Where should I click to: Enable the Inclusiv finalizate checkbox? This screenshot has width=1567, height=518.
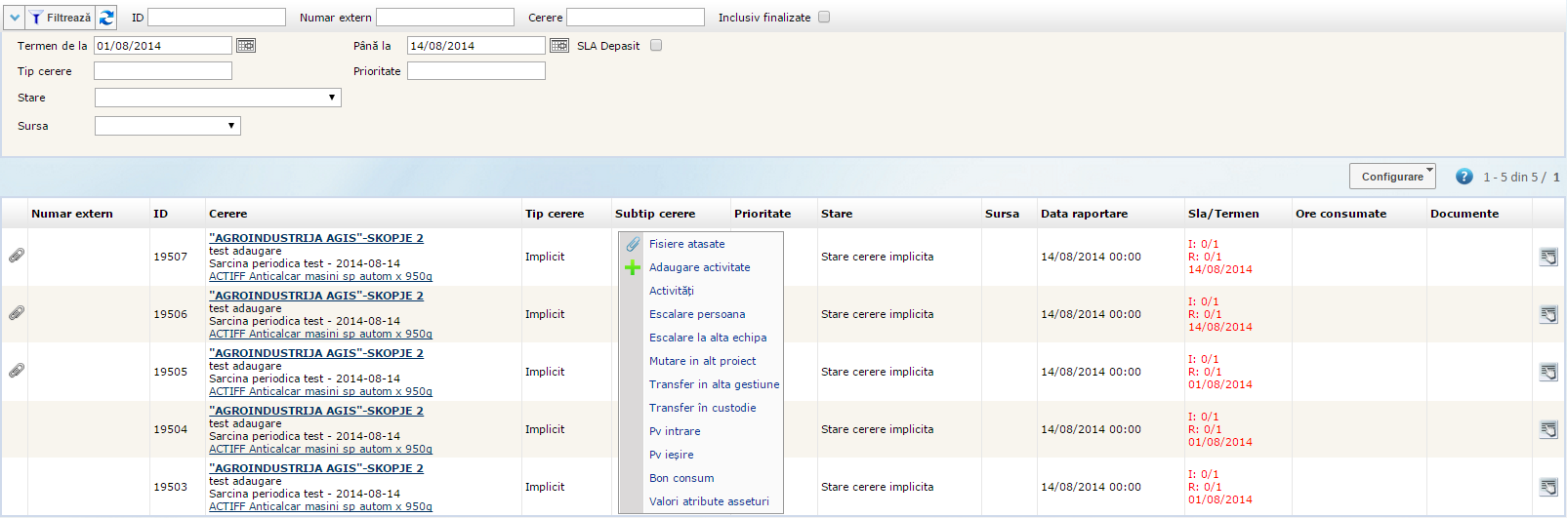[x=824, y=18]
